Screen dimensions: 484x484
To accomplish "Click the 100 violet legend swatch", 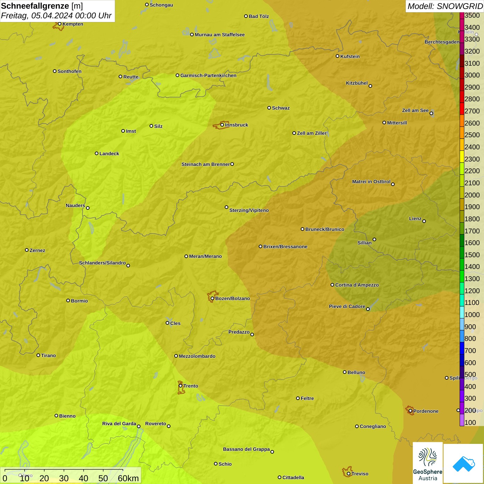I will (x=462, y=420).
